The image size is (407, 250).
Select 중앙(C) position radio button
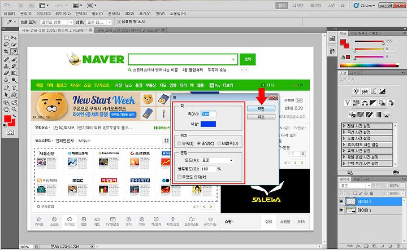coord(199,143)
